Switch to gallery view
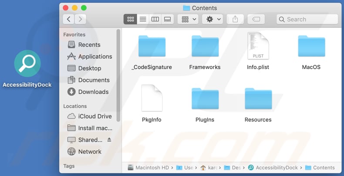The width and height of the screenshot is (344, 176). pos(167,19)
